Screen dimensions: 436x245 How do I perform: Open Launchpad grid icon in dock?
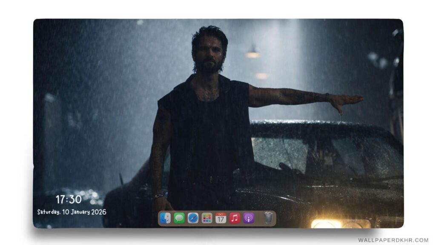pos(207,218)
